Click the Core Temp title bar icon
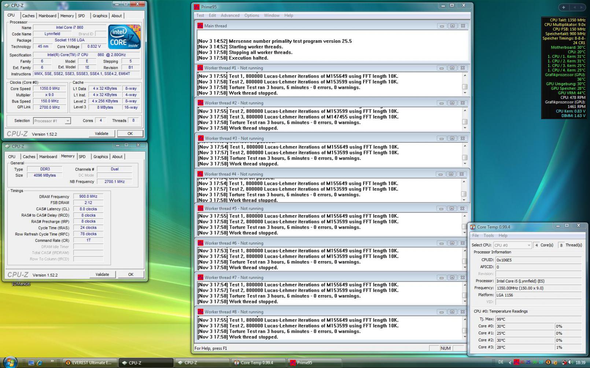The height and width of the screenshot is (368, 590). pyautogui.click(x=473, y=227)
